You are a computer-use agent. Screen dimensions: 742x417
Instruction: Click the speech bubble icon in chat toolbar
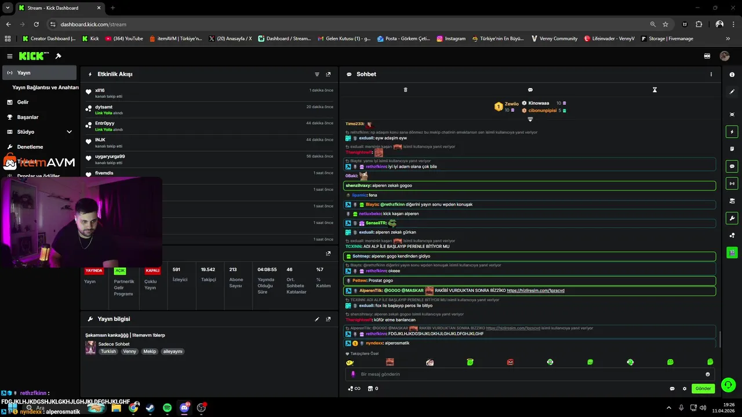530,90
